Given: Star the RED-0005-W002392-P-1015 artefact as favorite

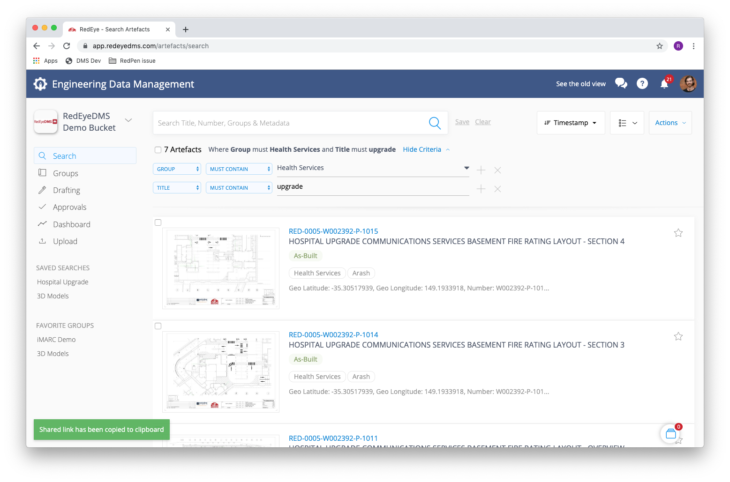Looking at the screenshot, I should pos(678,233).
